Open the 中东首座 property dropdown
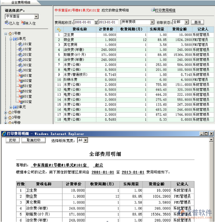 [36, 16]
